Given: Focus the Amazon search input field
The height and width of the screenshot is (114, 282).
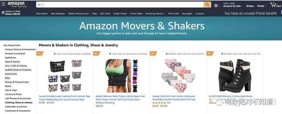Looking at the screenshot, I should point(124,5).
